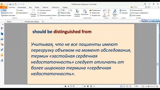Screen dimensions: 160x90
Task: Add a note with Примечание
Action: pyautogui.click(x=85, y=12)
